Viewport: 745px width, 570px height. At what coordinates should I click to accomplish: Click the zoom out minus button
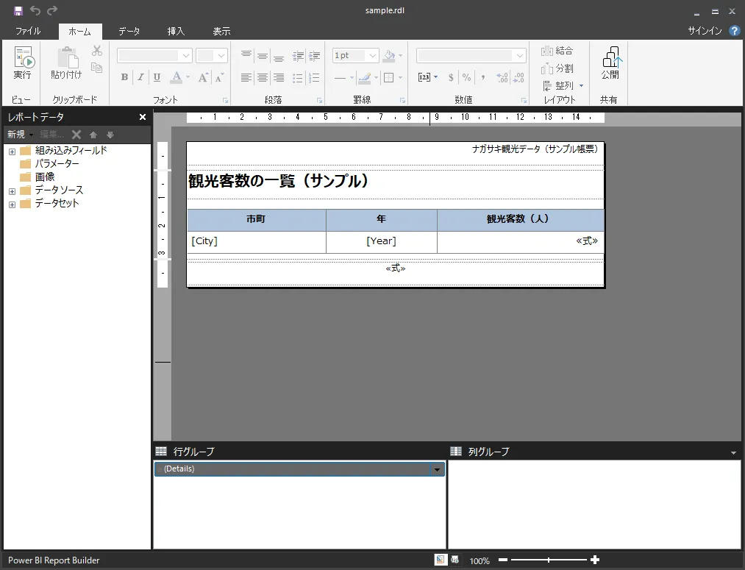click(503, 560)
